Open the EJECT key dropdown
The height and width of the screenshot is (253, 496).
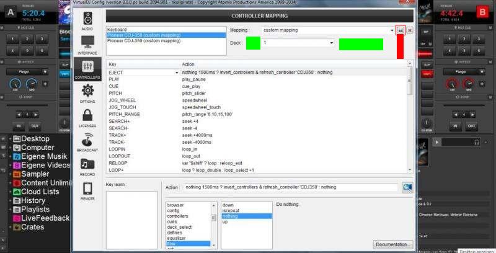[177, 73]
